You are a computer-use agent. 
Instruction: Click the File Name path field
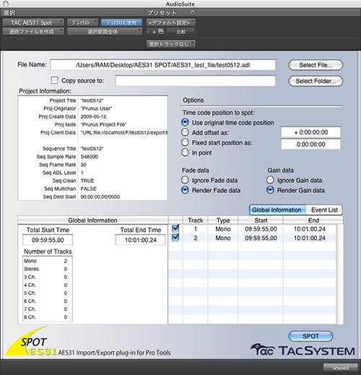click(162, 65)
